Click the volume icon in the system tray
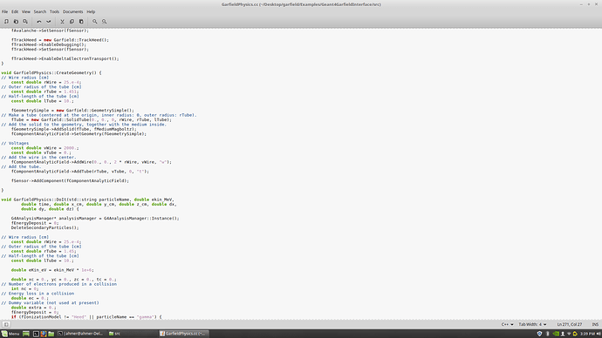Viewport: 602px width, 338px height. [599, 334]
